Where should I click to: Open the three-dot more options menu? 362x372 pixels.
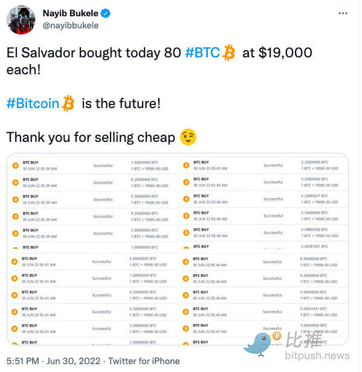pyautogui.click(x=343, y=13)
